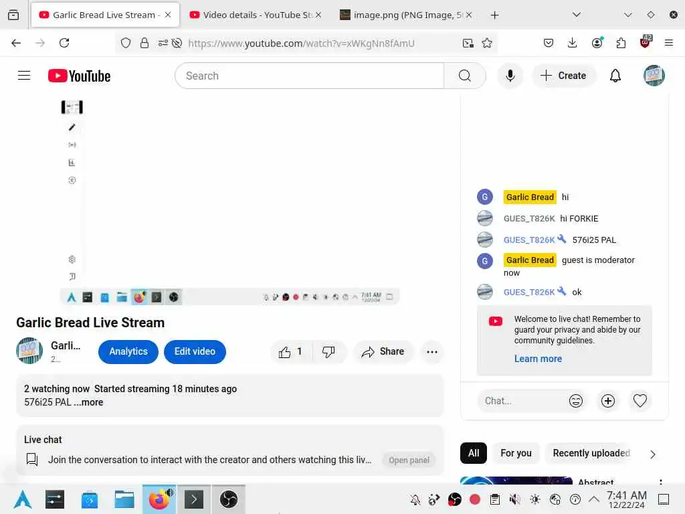Click Edit video button
Screen dimensions: 685x514
coord(195,352)
